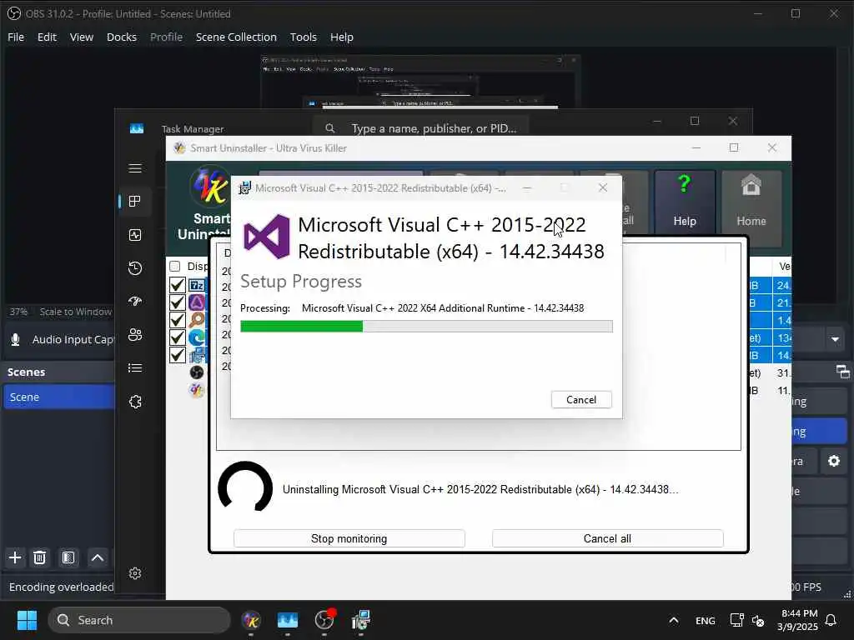
Task: Open Ultra Virus Killer from taskbar
Action: (251, 620)
